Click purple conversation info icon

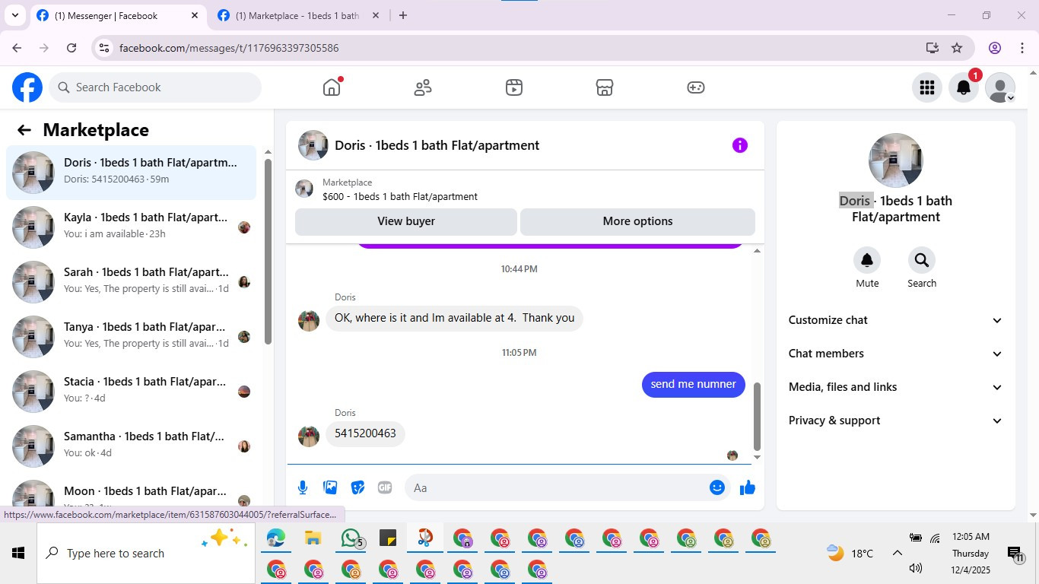tap(740, 145)
